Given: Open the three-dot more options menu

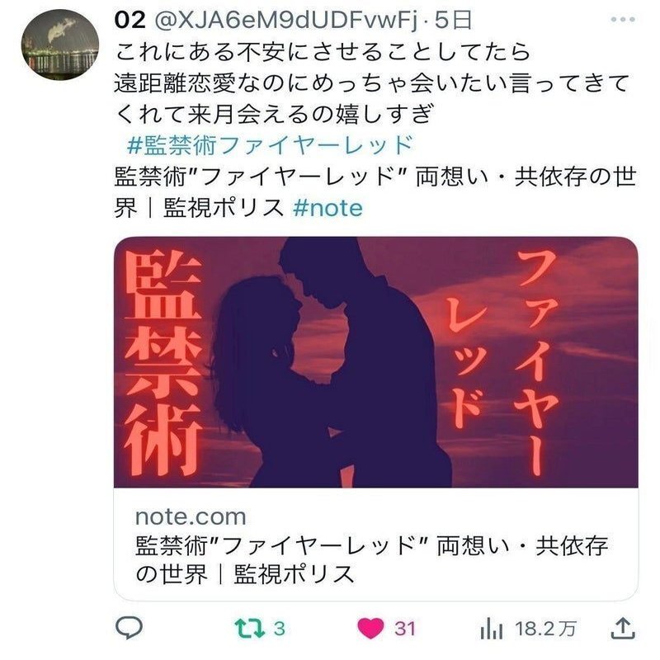Looking at the screenshot, I should (623, 19).
